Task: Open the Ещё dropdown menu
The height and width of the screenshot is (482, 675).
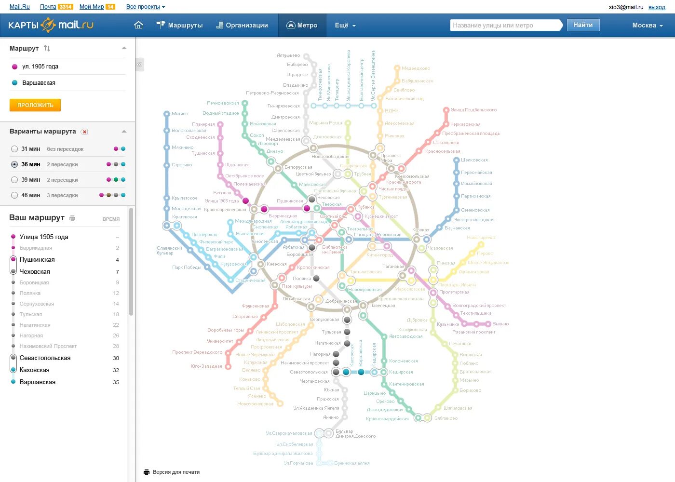Action: pyautogui.click(x=345, y=25)
